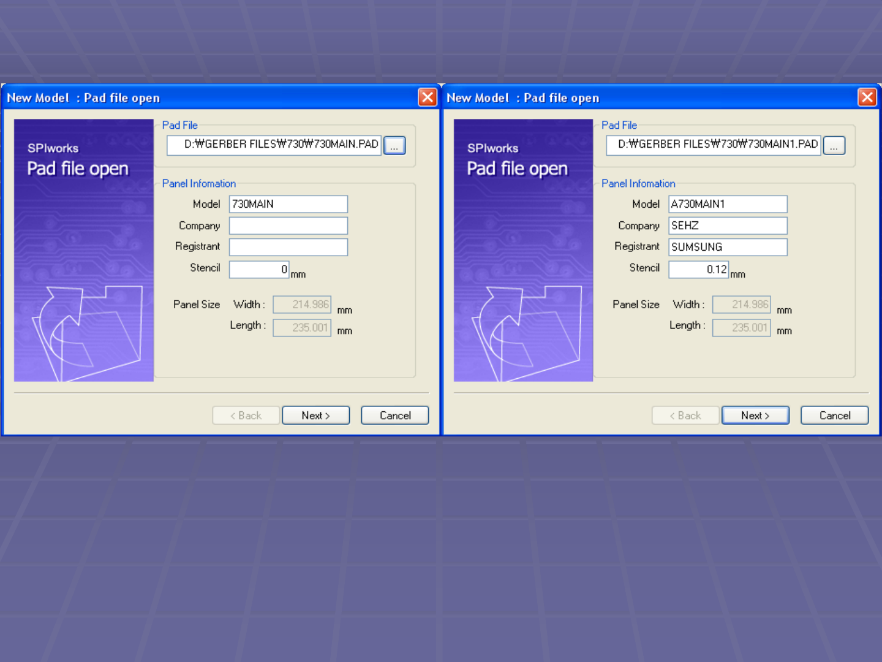The width and height of the screenshot is (882, 662).
Task: Close the dialog with company SEHZ
Action: pos(867,97)
